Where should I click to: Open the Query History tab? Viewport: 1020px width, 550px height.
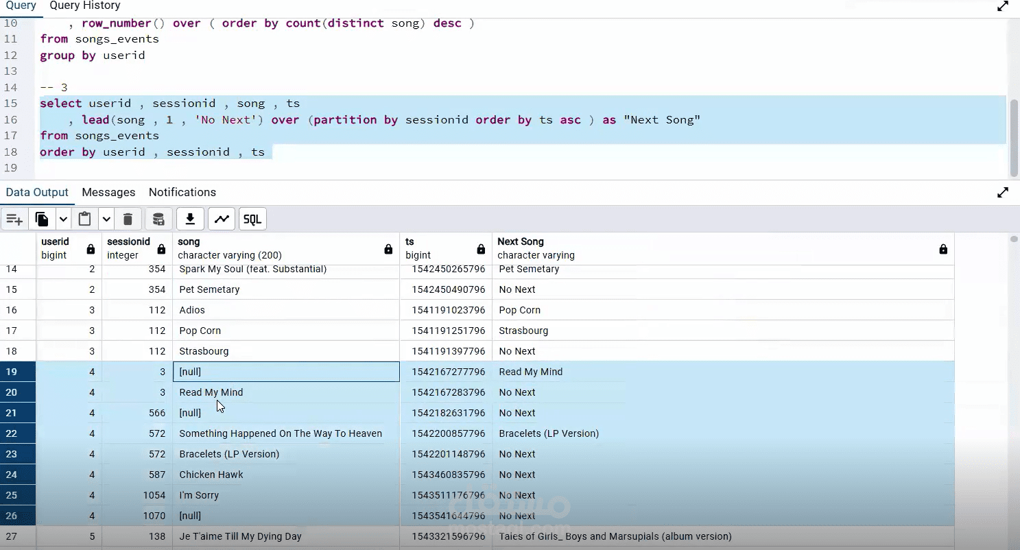(x=85, y=5)
